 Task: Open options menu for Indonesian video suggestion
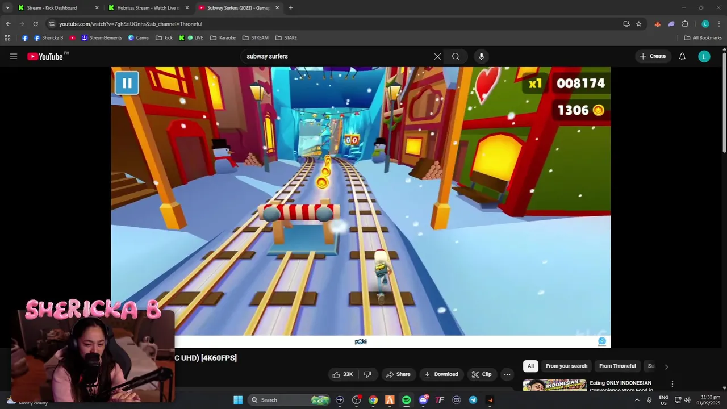pos(672,384)
